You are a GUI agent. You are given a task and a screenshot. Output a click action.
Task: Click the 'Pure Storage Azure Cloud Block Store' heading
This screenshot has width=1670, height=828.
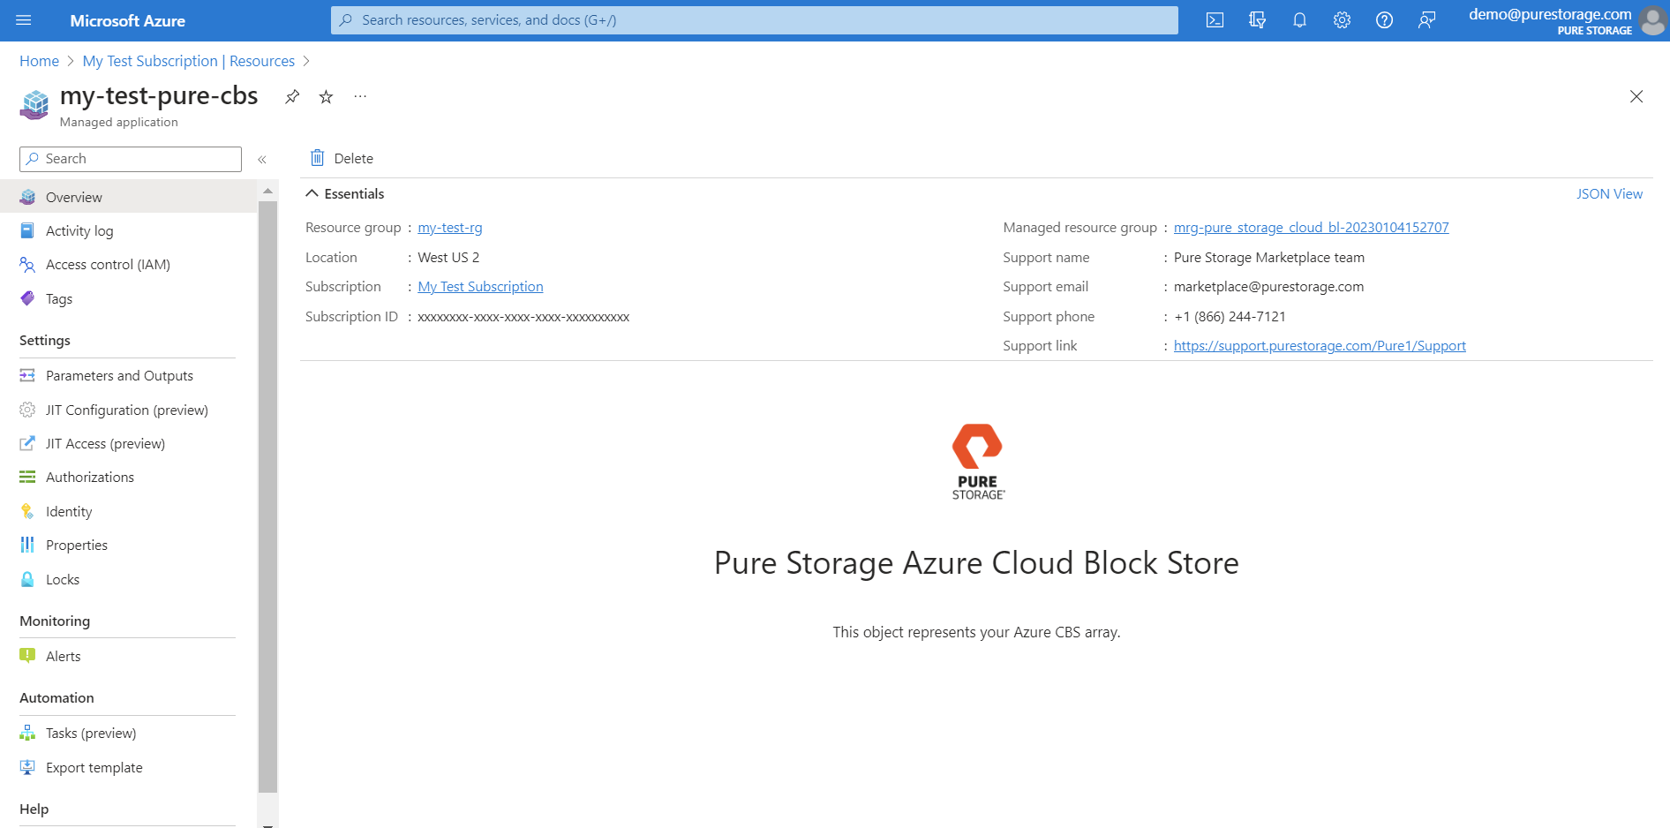pyautogui.click(x=976, y=563)
